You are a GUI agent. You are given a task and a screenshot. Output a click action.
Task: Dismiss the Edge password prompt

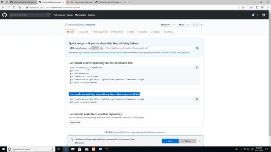[x=199, y=141]
